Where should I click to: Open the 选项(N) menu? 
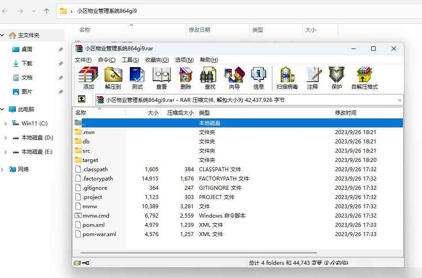(x=185, y=60)
